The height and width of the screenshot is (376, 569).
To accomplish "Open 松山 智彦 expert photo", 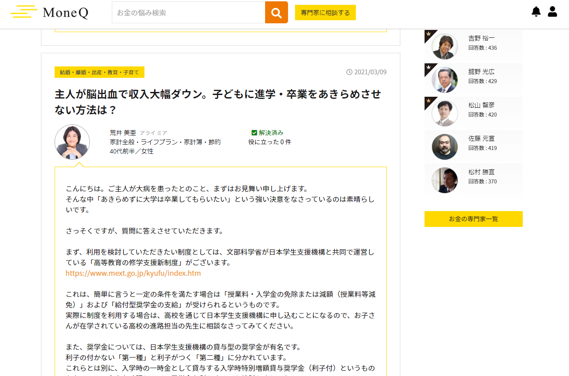I will 445,113.
